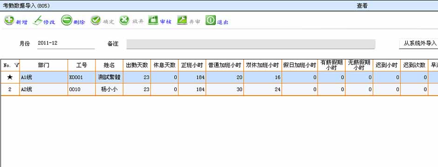438x167 pixels.
Task: Click the 正班小时 column header
Action: 192,65
